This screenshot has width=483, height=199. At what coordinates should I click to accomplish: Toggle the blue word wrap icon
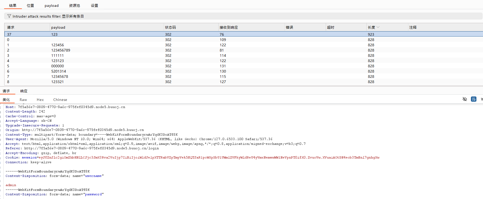(x=474, y=99)
